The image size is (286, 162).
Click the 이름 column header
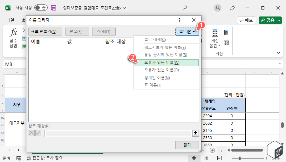click(47, 42)
